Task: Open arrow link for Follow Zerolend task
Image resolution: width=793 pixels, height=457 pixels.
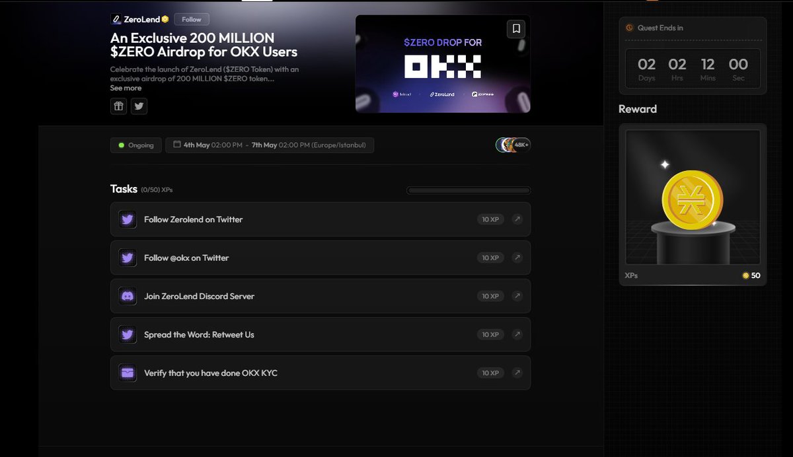Action: [x=517, y=219]
